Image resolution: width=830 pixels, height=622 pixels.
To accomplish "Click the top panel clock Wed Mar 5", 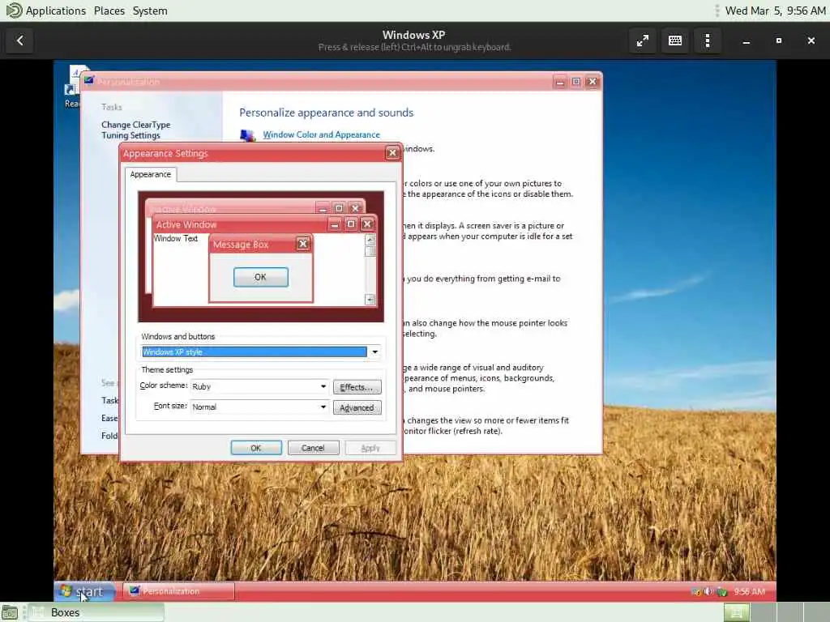I will click(775, 11).
